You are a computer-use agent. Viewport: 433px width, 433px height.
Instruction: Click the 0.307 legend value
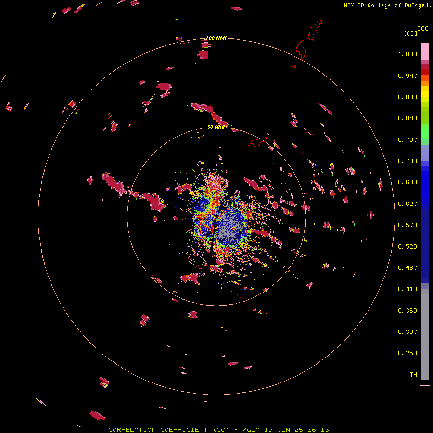click(408, 332)
